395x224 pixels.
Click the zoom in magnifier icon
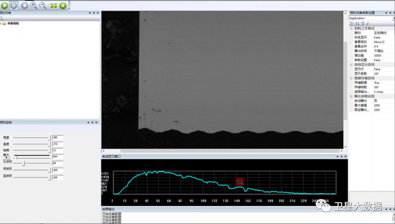click(33, 5)
